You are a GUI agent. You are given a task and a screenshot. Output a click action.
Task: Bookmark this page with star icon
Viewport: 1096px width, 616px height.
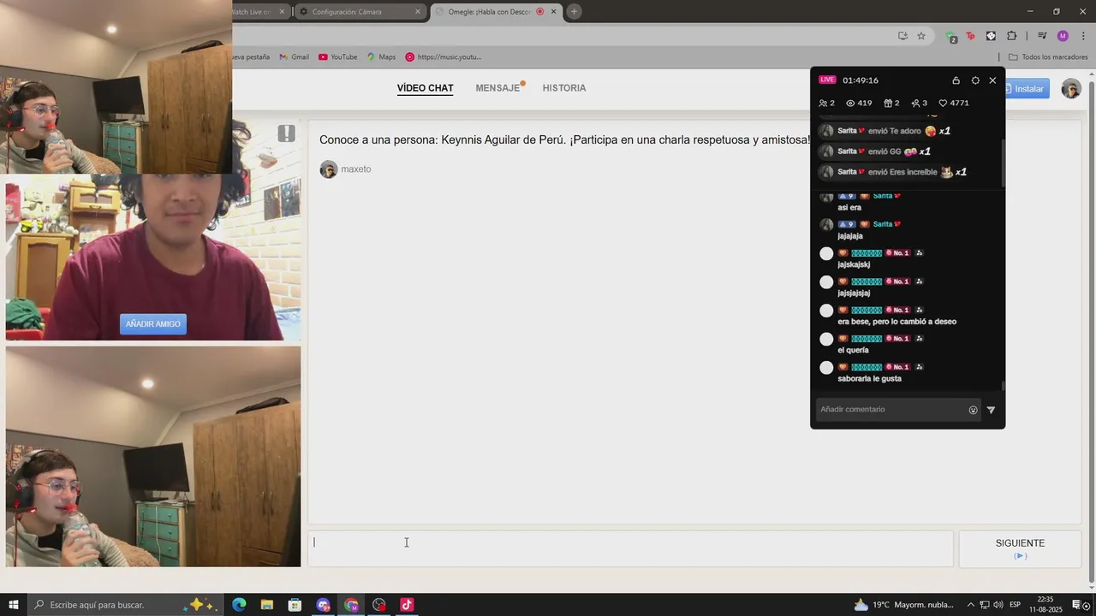tap(921, 36)
